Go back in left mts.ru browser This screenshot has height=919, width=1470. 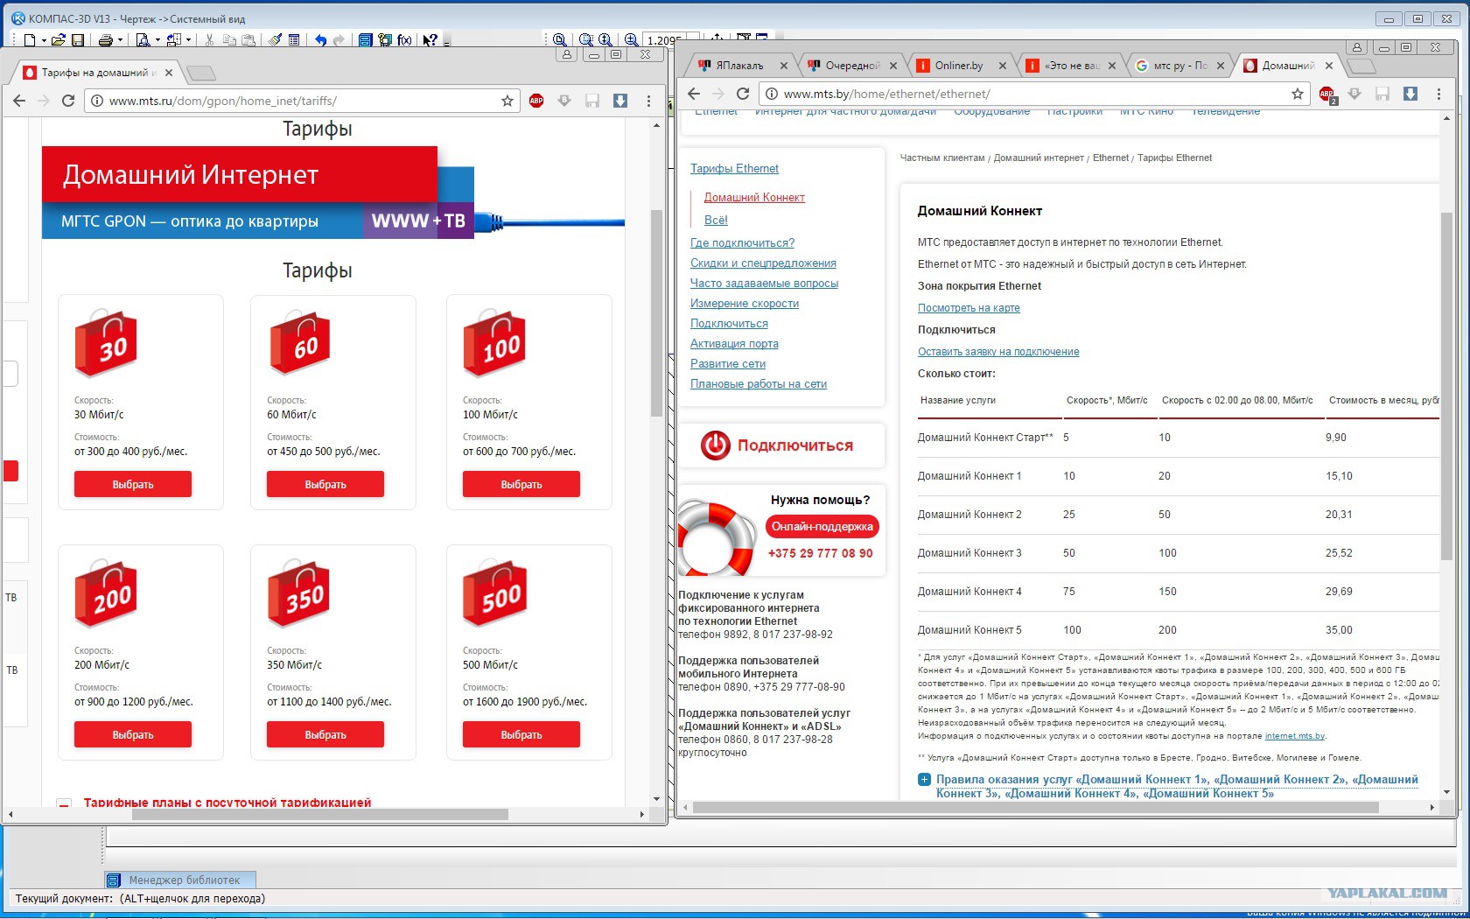pyautogui.click(x=19, y=101)
